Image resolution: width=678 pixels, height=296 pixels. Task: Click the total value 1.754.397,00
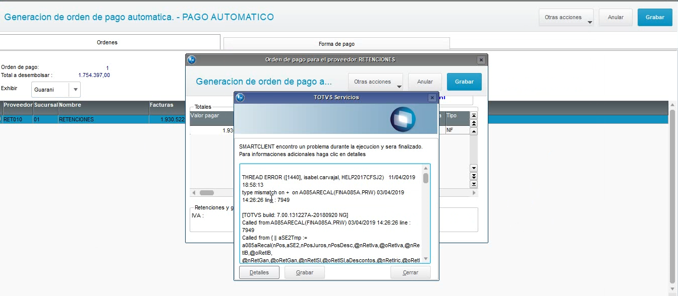(x=94, y=75)
